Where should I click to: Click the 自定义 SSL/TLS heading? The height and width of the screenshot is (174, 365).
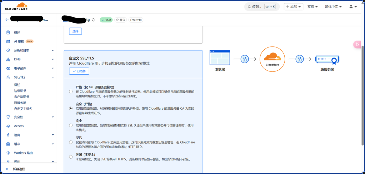tap(81, 58)
